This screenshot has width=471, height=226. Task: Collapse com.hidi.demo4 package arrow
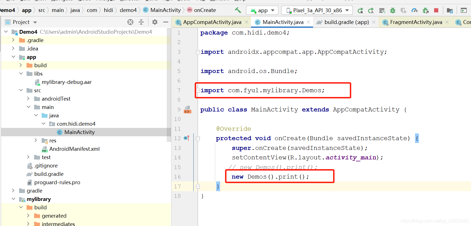pyautogui.click(x=43, y=124)
